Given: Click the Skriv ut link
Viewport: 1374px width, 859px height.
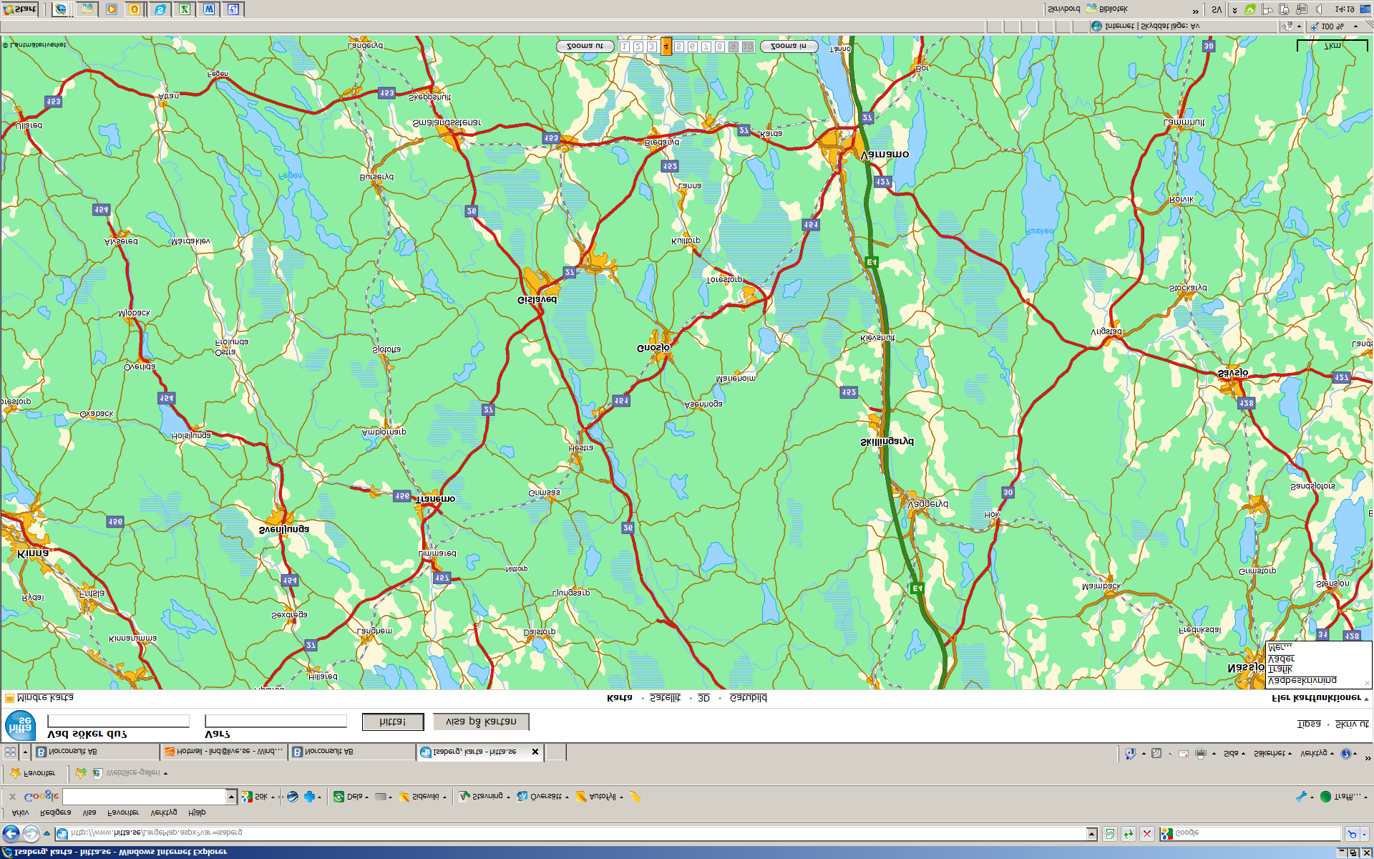Looking at the screenshot, I should [1352, 724].
